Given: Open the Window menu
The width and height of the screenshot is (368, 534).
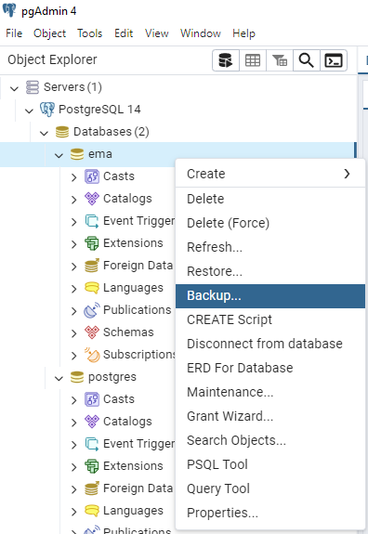Looking at the screenshot, I should [x=201, y=33].
